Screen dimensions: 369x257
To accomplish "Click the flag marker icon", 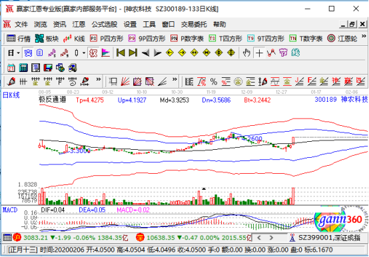I will click(106, 53).
